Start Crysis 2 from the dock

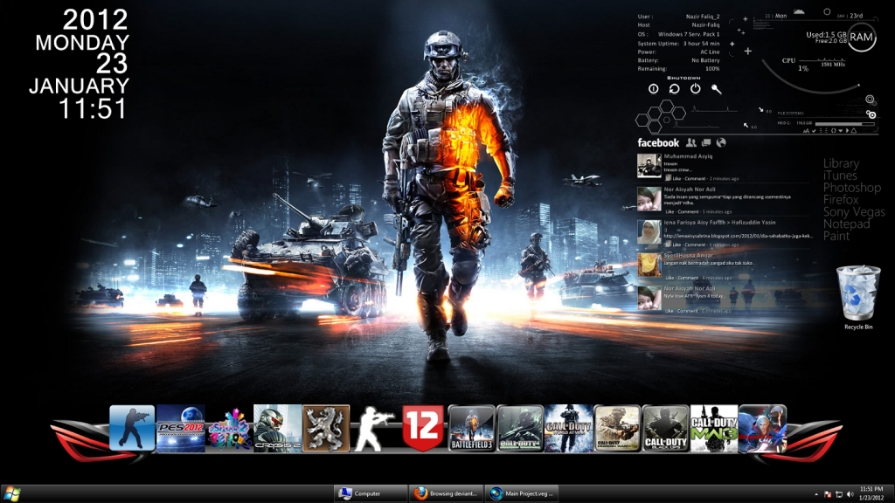(277, 428)
